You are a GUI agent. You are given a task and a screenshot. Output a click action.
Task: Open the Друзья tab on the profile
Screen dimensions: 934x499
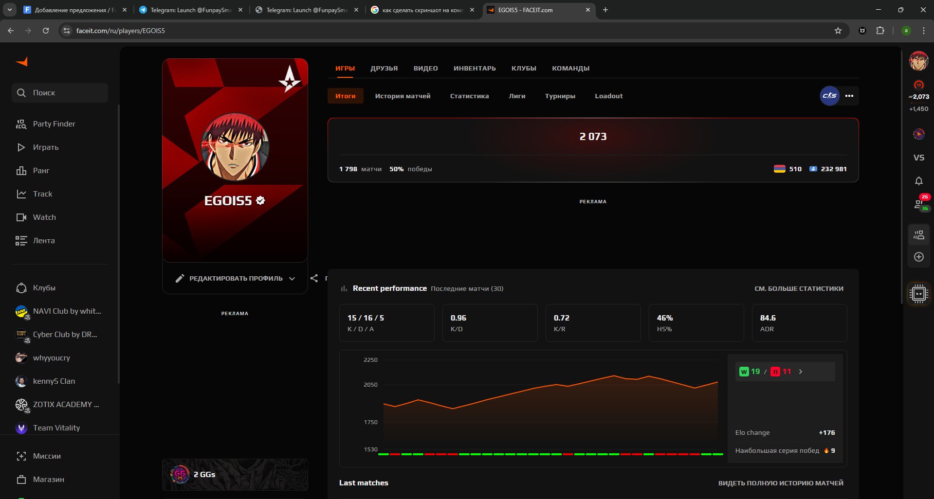(384, 68)
